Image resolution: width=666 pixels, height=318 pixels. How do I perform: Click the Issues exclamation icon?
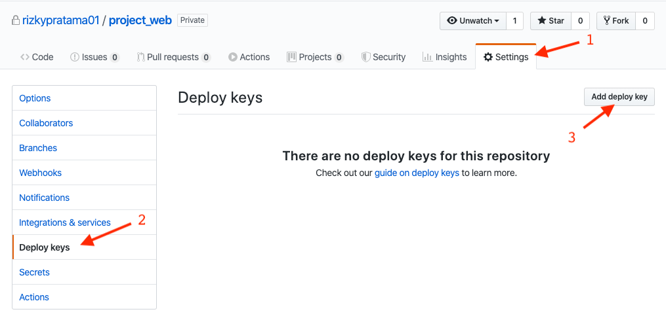click(x=75, y=57)
